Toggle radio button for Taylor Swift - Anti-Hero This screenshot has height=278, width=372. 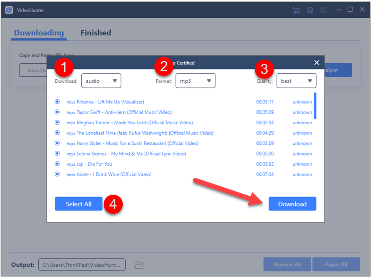pos(57,112)
